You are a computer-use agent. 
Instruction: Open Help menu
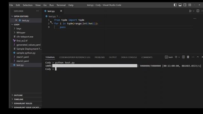[71, 5]
